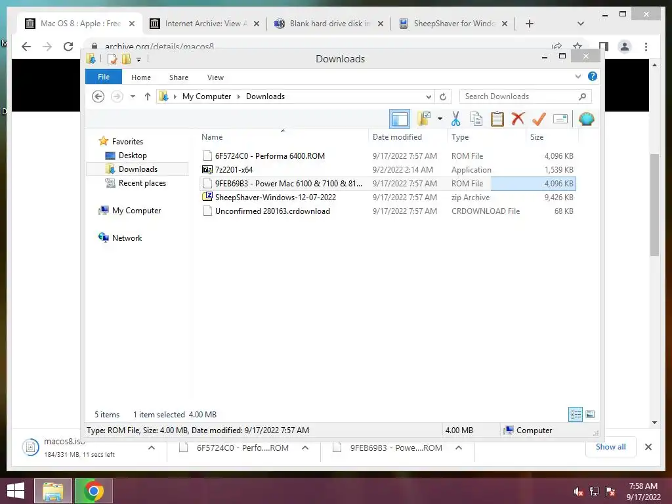Click My Computer in the address breadcrumb
Viewport: 672px width, 504px height.
(207, 96)
